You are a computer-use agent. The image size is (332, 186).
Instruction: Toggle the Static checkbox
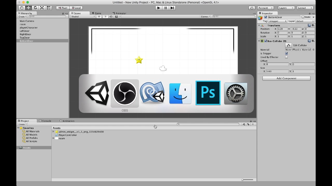coord(303,17)
